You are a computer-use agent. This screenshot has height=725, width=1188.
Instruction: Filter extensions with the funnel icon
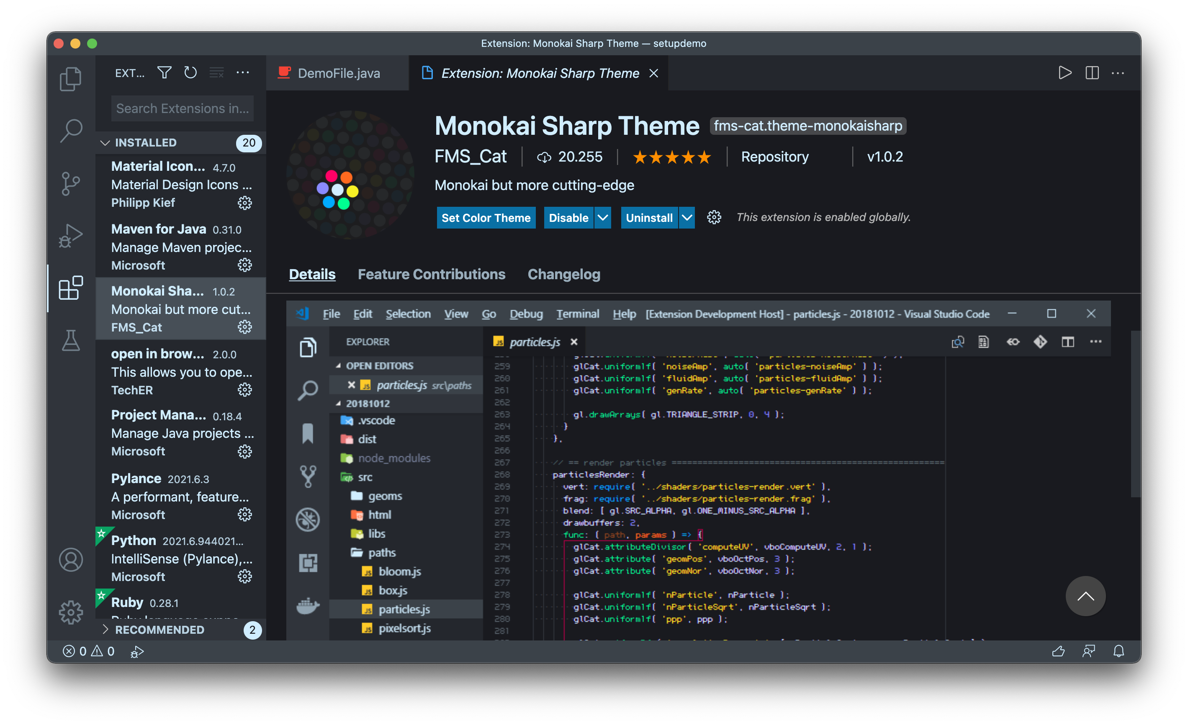click(165, 73)
